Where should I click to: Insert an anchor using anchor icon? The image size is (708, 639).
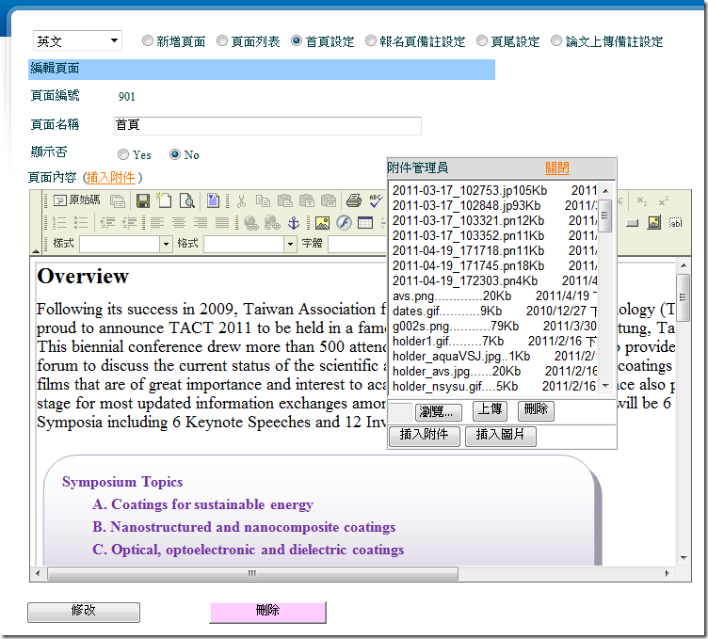pyautogui.click(x=293, y=223)
